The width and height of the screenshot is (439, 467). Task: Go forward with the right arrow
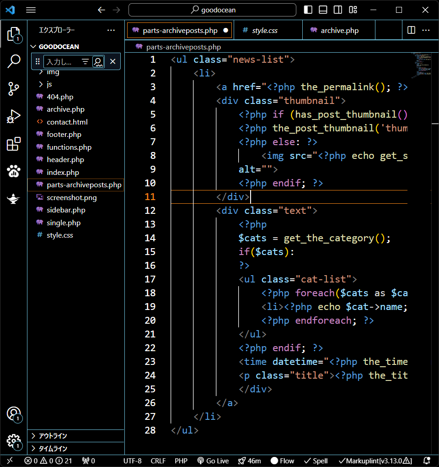(x=116, y=10)
